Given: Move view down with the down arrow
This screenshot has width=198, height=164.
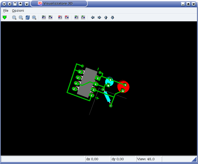Looking at the screenshot, I should pyautogui.click(x=113, y=17).
